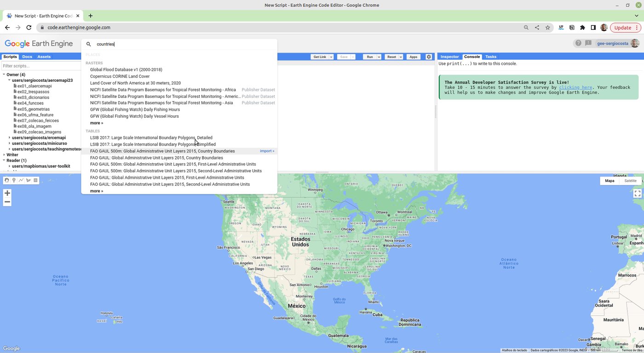Switch map to Satélite view
The image size is (644, 353).
click(630, 181)
